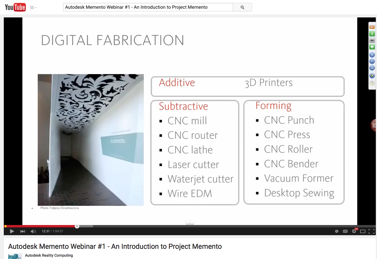
Task: Click the Watch Later clock icon
Action: (337, 231)
